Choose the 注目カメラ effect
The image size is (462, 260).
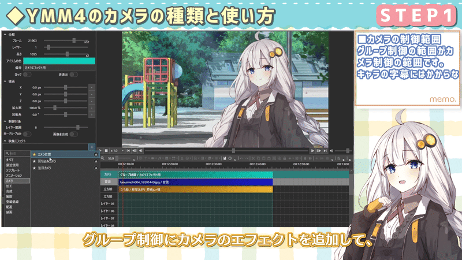coord(65,168)
